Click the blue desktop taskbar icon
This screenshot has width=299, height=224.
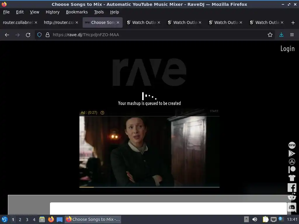(x=60, y=219)
